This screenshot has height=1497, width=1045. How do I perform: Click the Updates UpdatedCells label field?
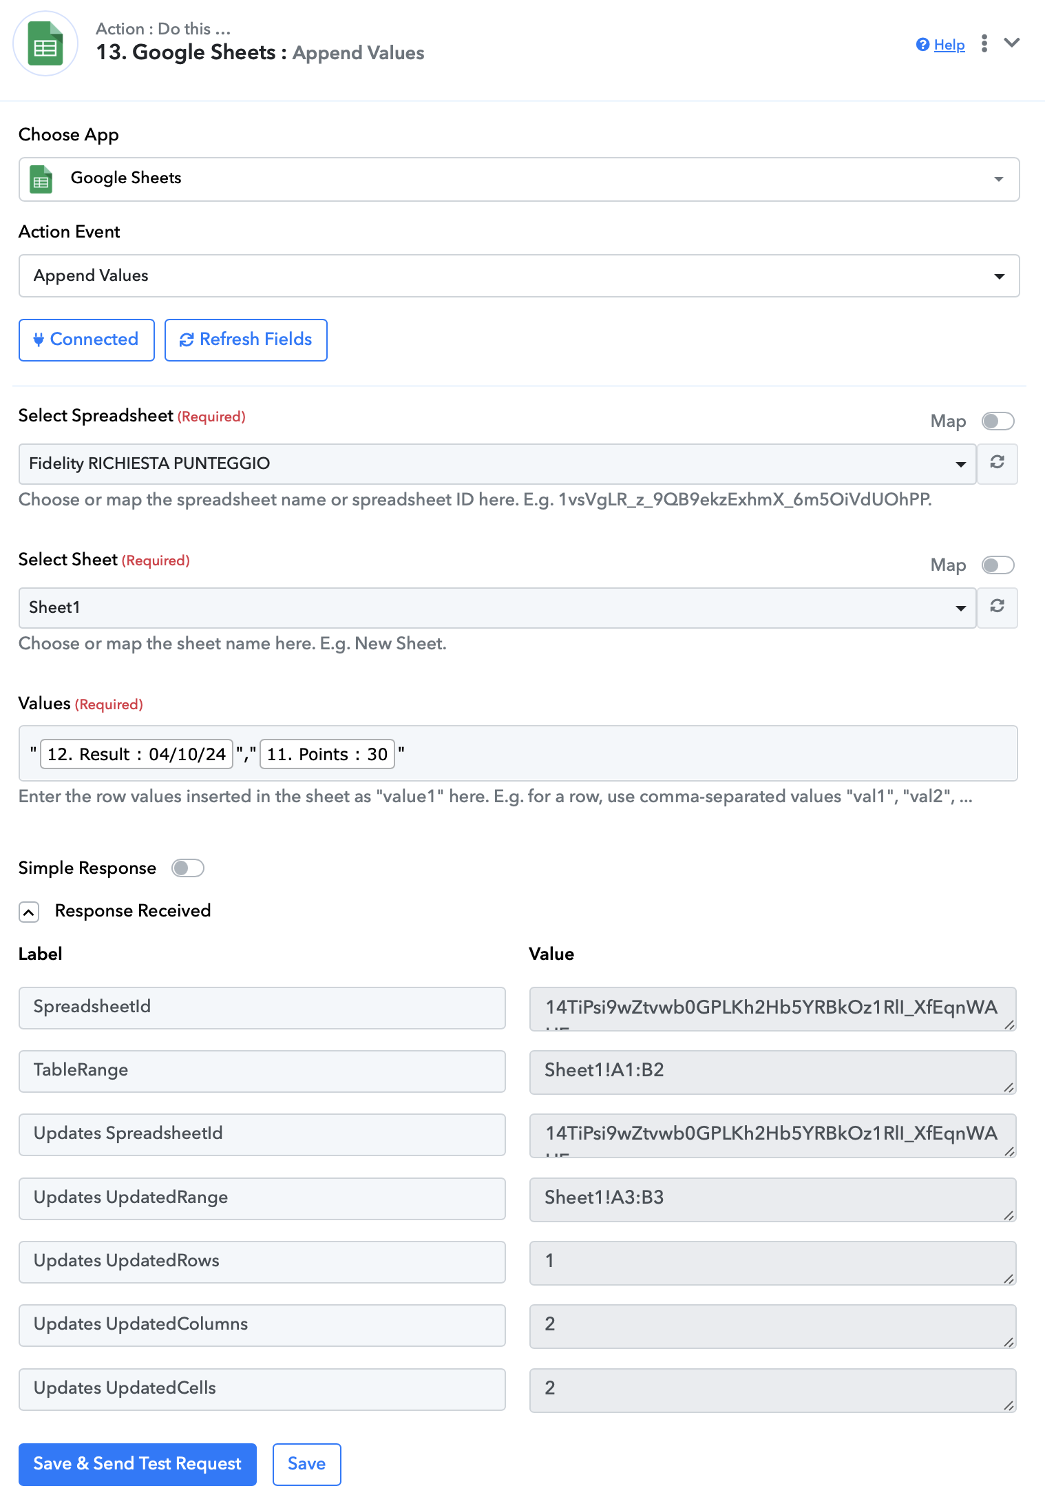coord(262,1389)
